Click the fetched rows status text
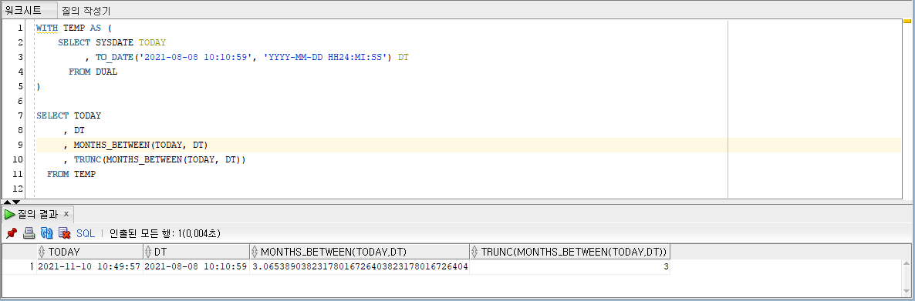Image resolution: width=915 pixels, height=301 pixels. [x=165, y=233]
